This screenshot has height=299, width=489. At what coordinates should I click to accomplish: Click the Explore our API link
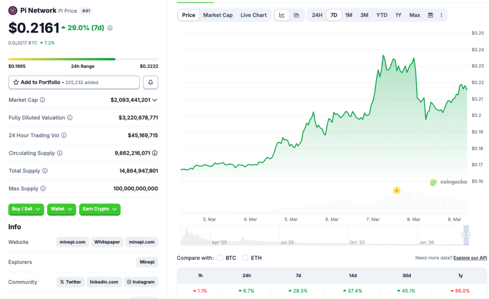(x=470, y=257)
